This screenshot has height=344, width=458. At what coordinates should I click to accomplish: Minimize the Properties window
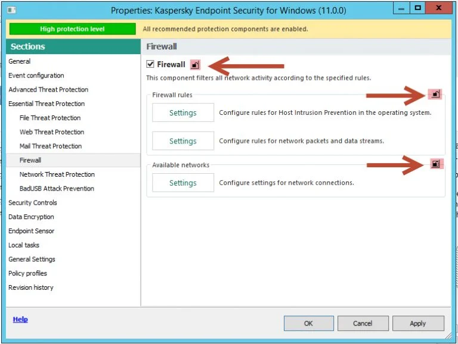pos(401,8)
